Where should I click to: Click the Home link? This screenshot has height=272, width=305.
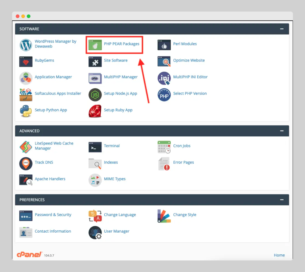pos(279,255)
